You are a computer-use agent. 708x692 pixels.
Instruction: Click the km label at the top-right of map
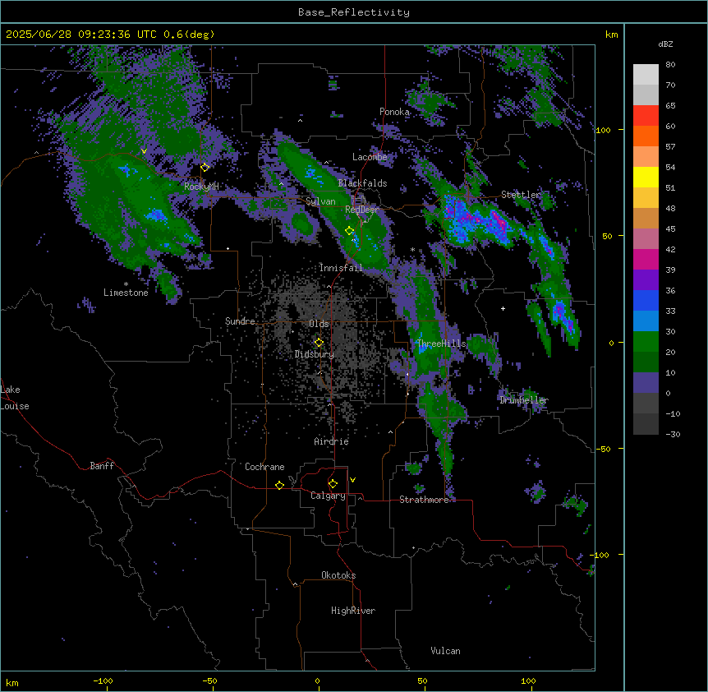pos(612,35)
